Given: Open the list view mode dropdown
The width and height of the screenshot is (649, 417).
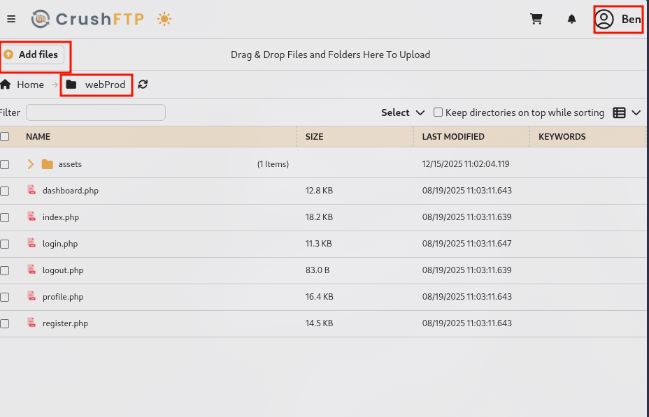Looking at the screenshot, I should pyautogui.click(x=627, y=112).
